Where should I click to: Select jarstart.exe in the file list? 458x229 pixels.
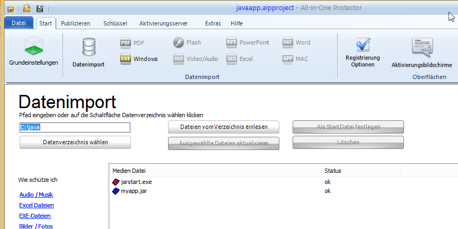[x=136, y=182]
